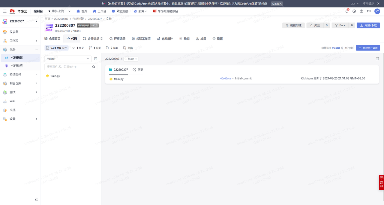Switch to the 合并请求 tab
The height and width of the screenshot is (205, 384).
[x=93, y=39]
